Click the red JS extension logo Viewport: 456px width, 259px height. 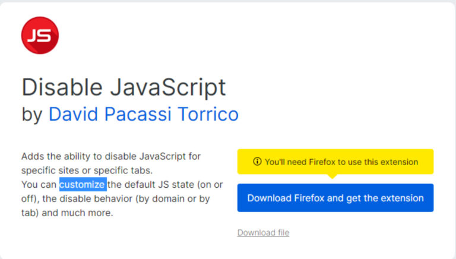click(40, 35)
